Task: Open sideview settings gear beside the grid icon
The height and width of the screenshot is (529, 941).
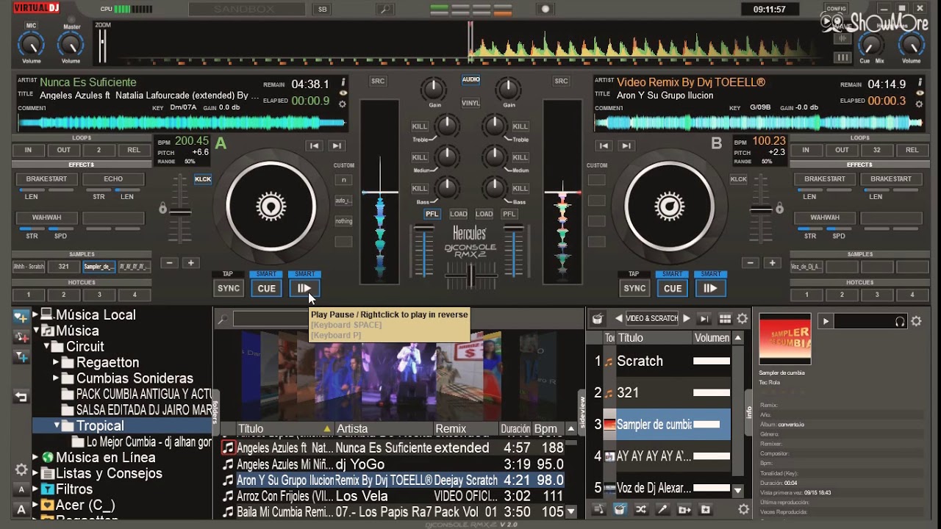Action: (x=743, y=319)
